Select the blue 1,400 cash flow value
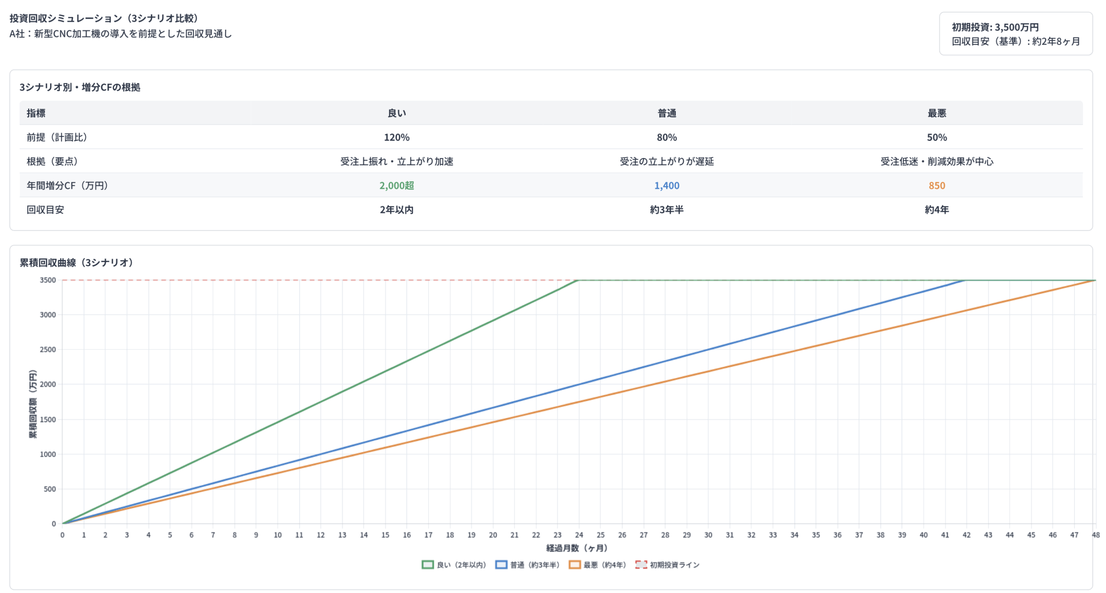Screen dimensions: 1106x593 point(666,185)
